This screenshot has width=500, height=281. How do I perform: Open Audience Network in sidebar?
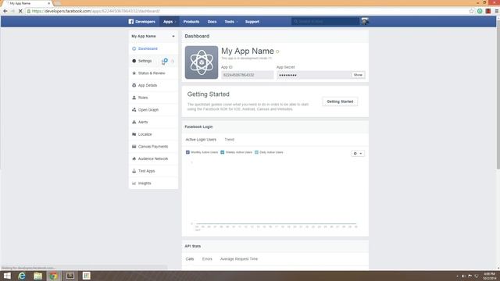click(x=153, y=158)
